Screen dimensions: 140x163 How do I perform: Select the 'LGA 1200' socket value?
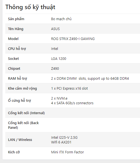click(59, 59)
